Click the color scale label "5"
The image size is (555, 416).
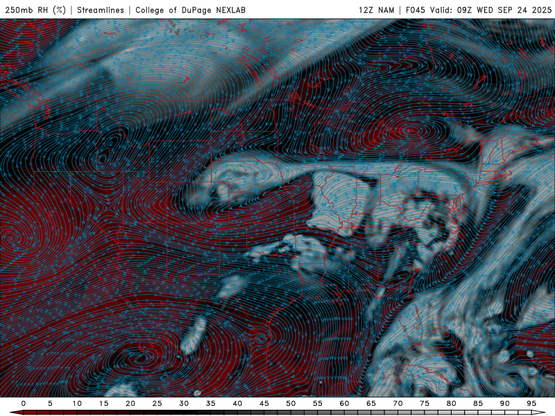point(50,404)
